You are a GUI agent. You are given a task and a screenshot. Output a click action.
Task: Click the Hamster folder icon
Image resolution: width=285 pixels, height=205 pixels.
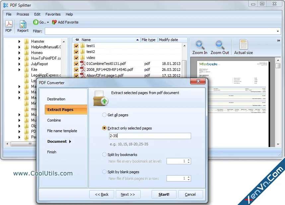coord(27,41)
